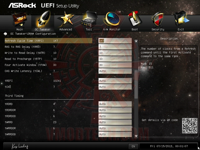This screenshot has height=150, width=200.
Task: Open the tWRRDDD Auto setting box
Action: (115, 134)
